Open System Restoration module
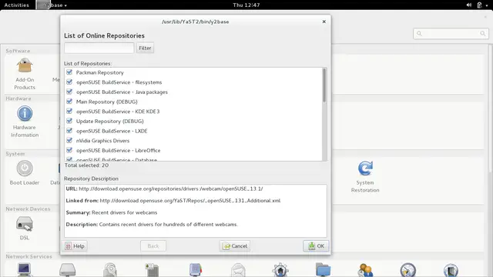This screenshot has height=277, width=493. tap(365, 177)
